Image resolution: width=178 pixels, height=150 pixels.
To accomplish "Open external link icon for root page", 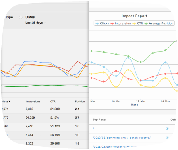I will click(167, 129).
